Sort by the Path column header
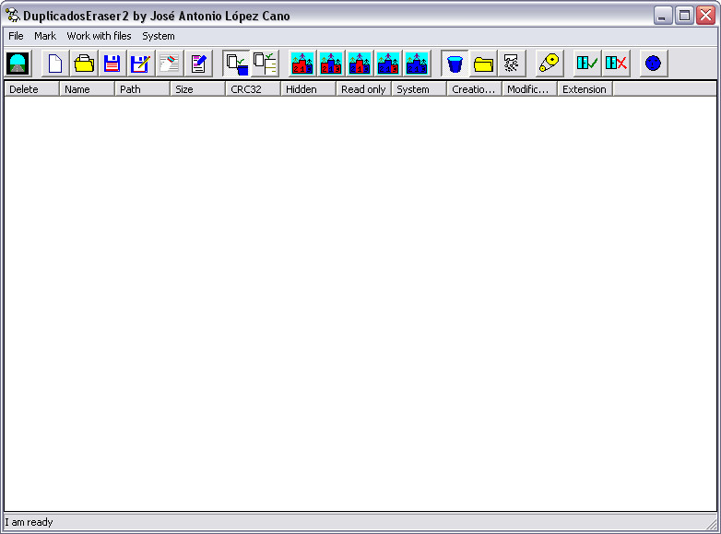Screen dimensions: 721x534 143,89
